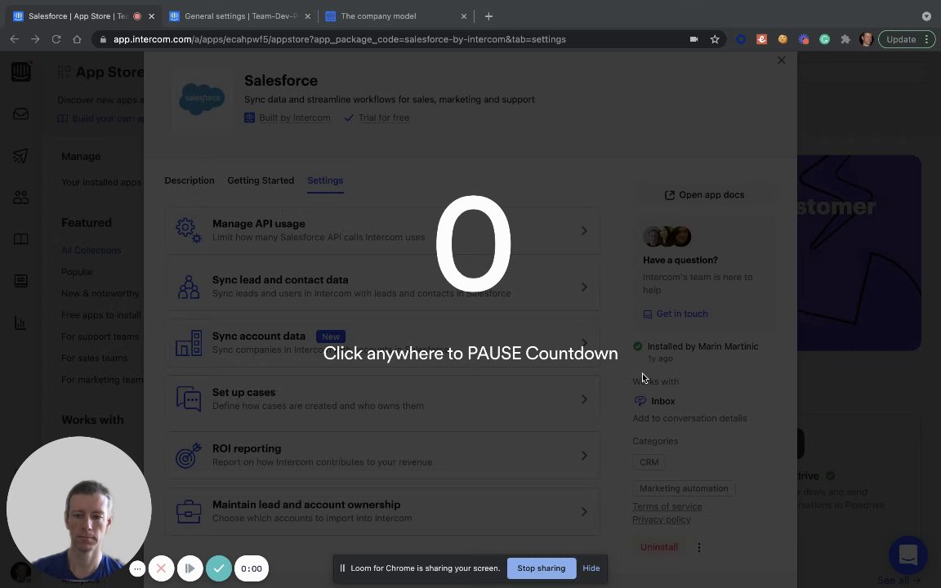Open the Intercom Messenger chat bubble
This screenshot has width=941, height=588.
[908, 555]
